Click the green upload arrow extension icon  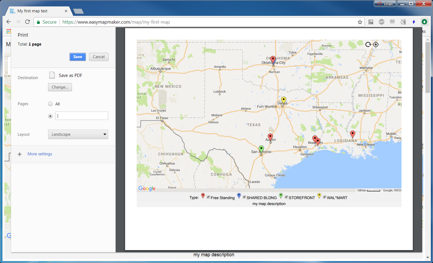click(x=424, y=22)
